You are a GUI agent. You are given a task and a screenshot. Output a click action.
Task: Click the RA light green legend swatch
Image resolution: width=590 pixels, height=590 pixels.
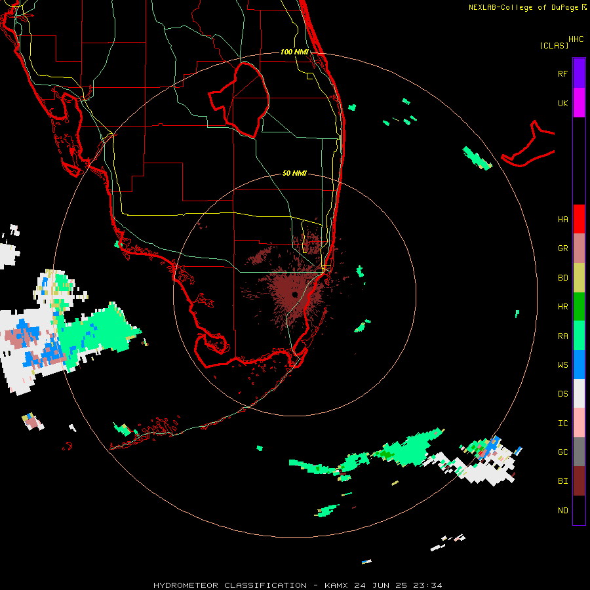click(579, 336)
